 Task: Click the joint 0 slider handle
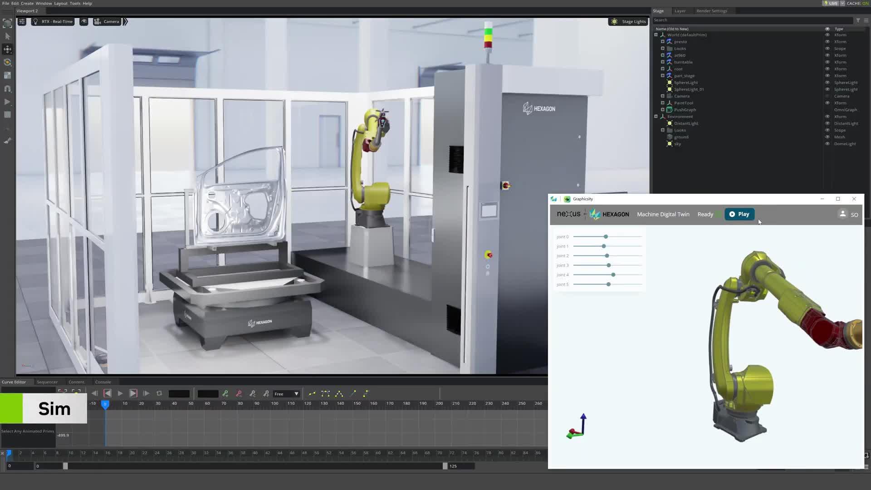pyautogui.click(x=606, y=237)
